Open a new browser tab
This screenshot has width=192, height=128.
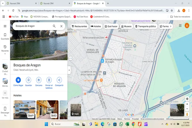pos(108,4)
